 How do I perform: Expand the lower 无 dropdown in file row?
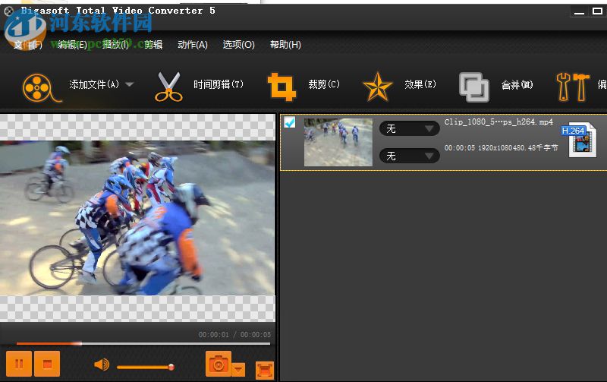click(409, 156)
